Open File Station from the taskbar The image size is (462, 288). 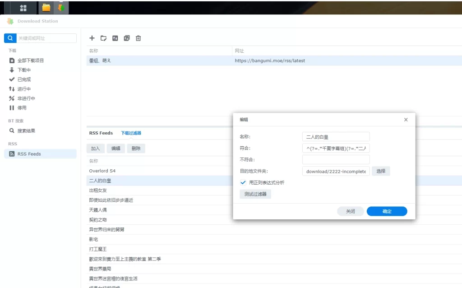[46, 8]
